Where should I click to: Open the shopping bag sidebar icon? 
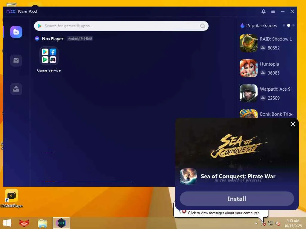[x=16, y=61]
